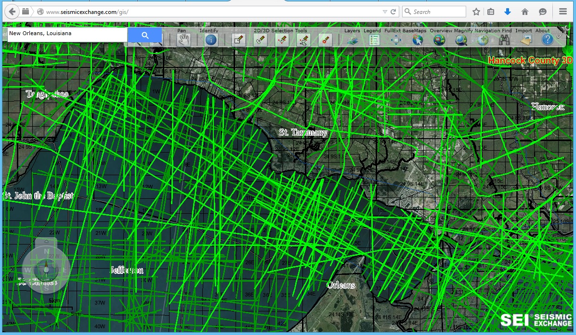Open the Import folder icon
This screenshot has width=576, height=335.
(x=526, y=39)
